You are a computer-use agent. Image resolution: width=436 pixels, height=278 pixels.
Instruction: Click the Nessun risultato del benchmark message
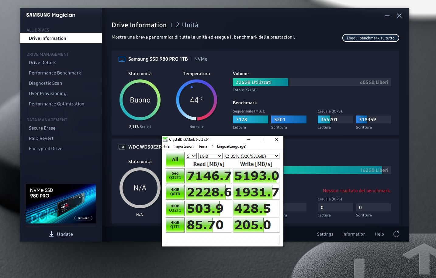[x=357, y=191]
